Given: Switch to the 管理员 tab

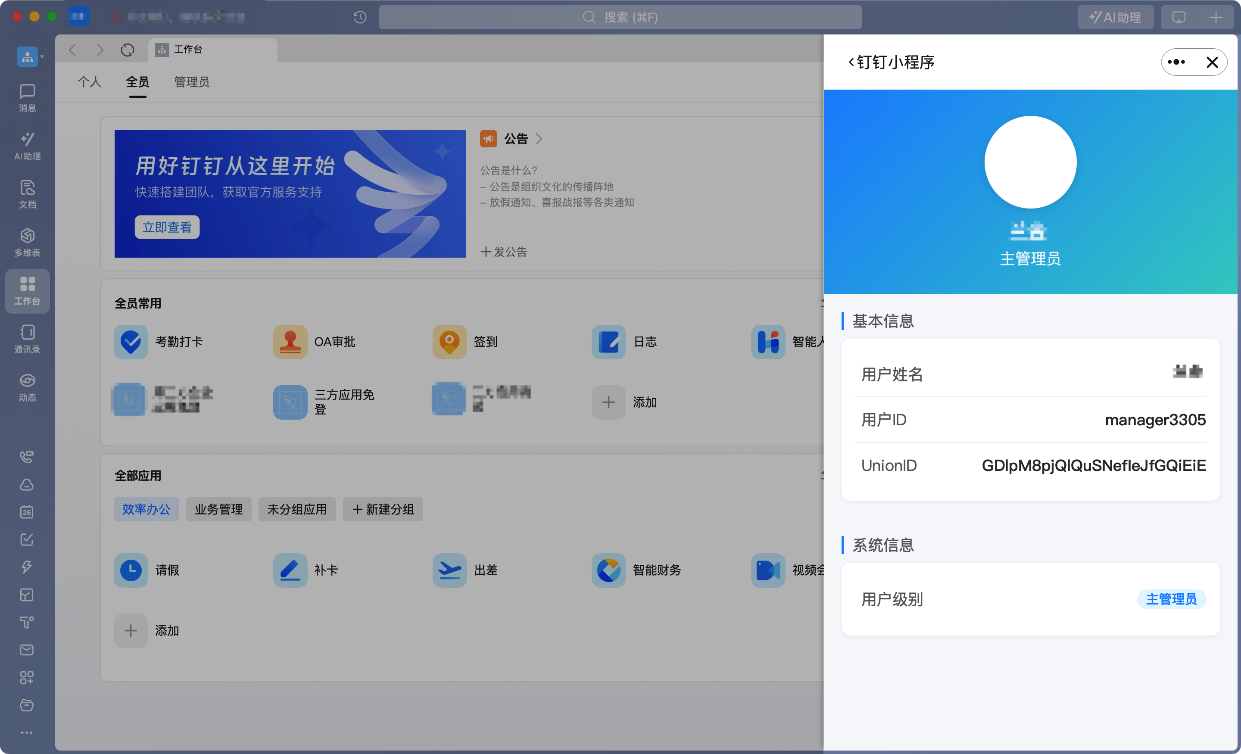Looking at the screenshot, I should [191, 81].
